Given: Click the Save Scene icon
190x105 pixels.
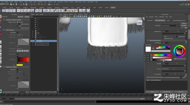Looking at the screenshot, I should pyautogui.click(x=16, y=4).
